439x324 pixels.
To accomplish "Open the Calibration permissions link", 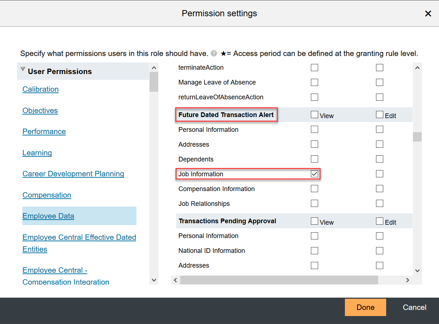I will (x=41, y=89).
